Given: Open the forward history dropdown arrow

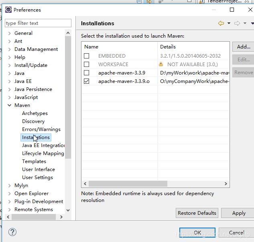Looking at the screenshot, I should point(245,23).
